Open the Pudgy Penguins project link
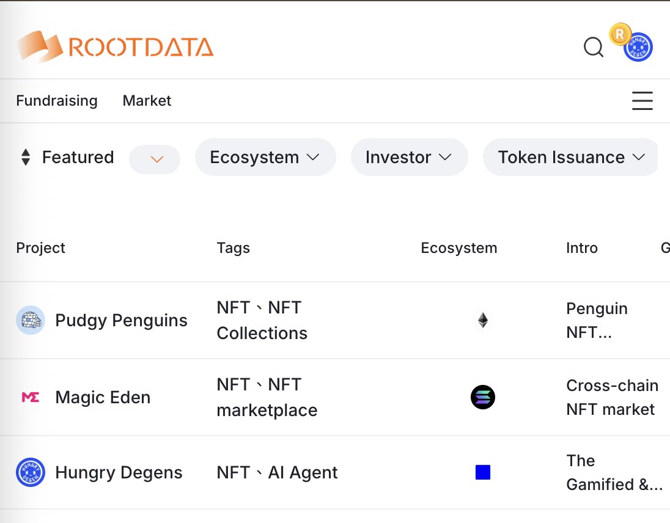The image size is (670, 523). tap(121, 320)
